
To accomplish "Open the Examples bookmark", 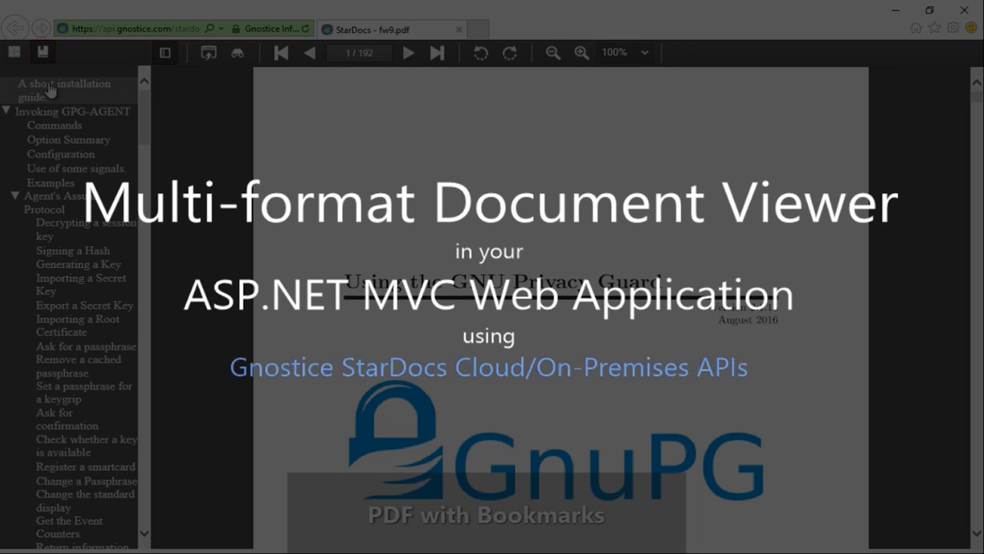I will pos(51,182).
